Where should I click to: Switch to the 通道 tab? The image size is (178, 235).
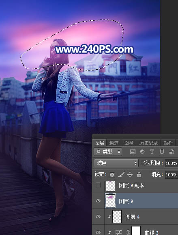114,143
